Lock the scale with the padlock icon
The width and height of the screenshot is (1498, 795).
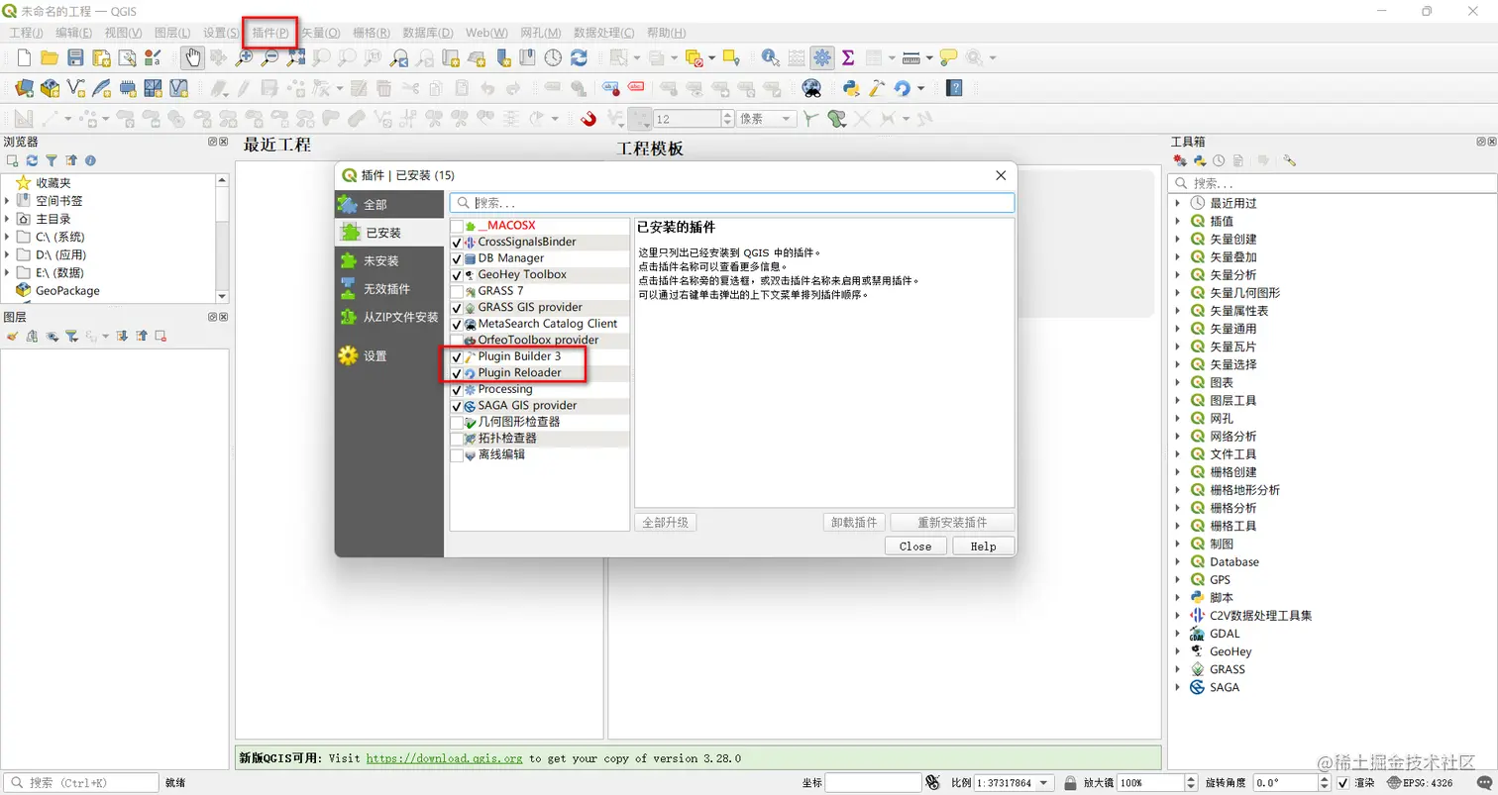click(x=1070, y=783)
